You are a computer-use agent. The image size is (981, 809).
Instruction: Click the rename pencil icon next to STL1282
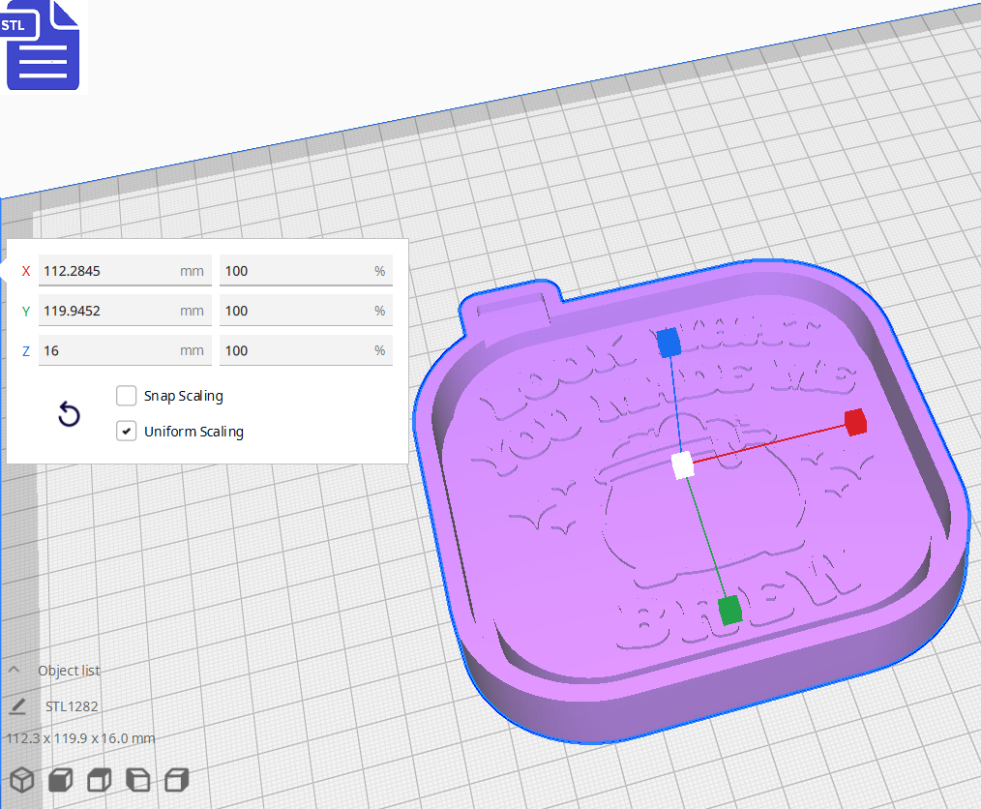tap(16, 705)
